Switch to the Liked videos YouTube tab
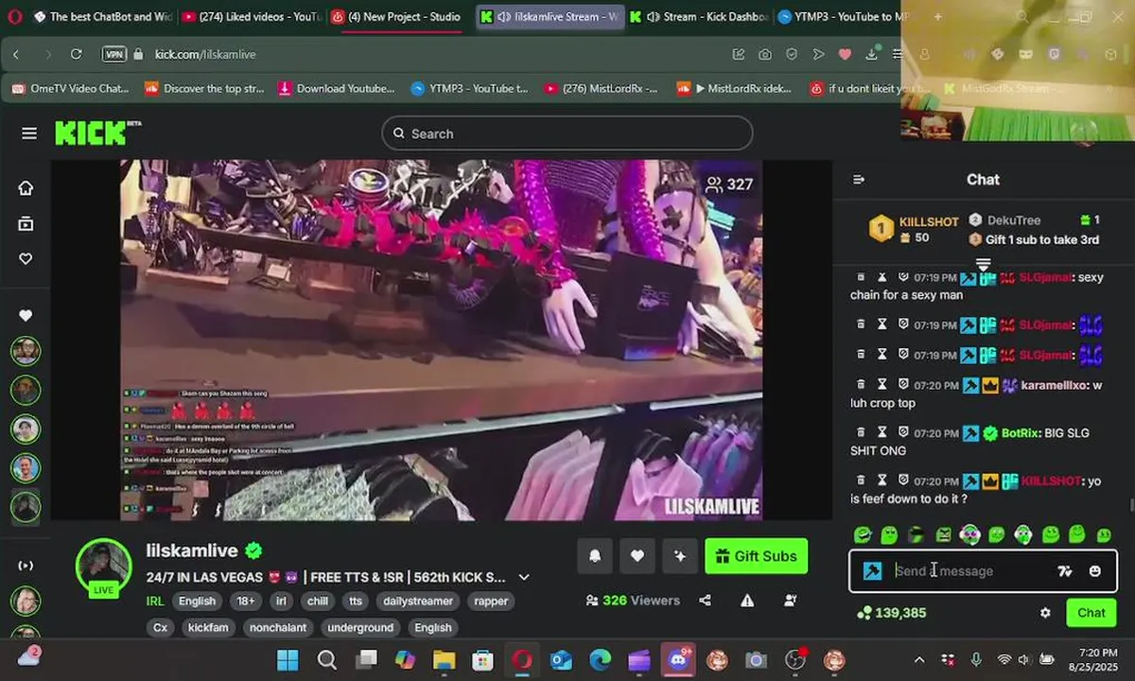This screenshot has height=681, width=1135. [x=251, y=16]
